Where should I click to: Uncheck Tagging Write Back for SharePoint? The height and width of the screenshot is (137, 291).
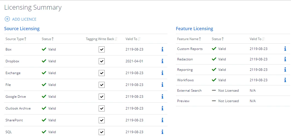coord(102,120)
